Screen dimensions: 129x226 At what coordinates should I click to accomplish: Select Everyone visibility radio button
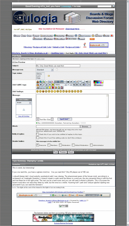coord(37,145)
